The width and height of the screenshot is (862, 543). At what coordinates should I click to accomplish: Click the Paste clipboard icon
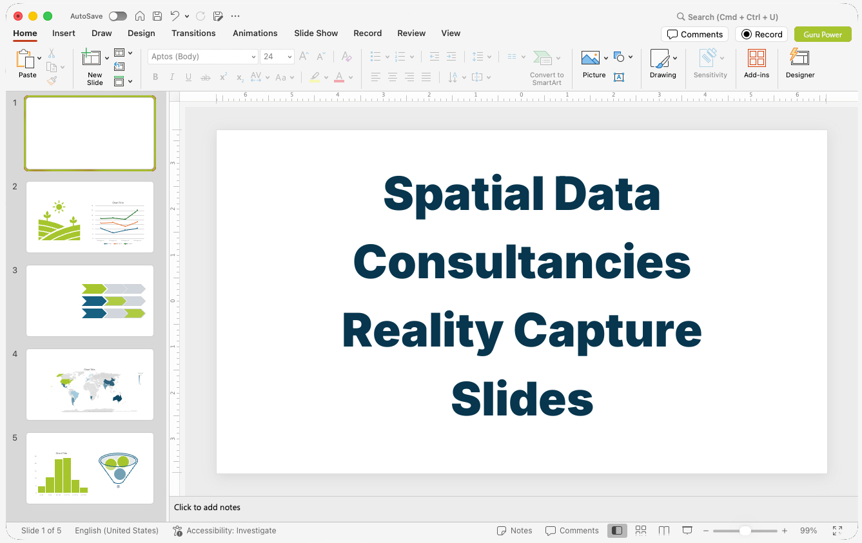25,59
